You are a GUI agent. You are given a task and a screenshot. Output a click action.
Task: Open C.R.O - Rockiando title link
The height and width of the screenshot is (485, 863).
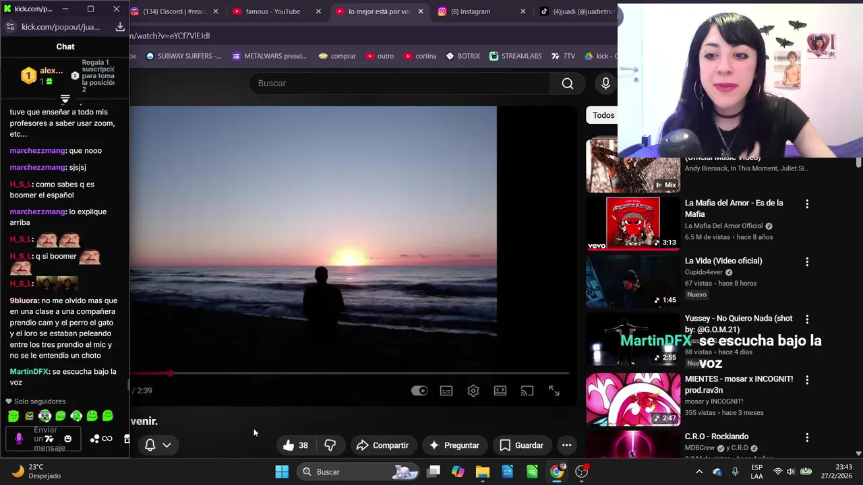[x=717, y=437]
